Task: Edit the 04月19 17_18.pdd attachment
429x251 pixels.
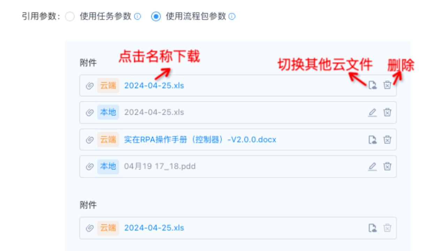Action: pos(372,166)
